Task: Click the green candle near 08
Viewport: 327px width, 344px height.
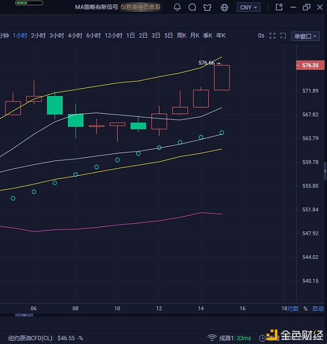Action: pos(76,121)
